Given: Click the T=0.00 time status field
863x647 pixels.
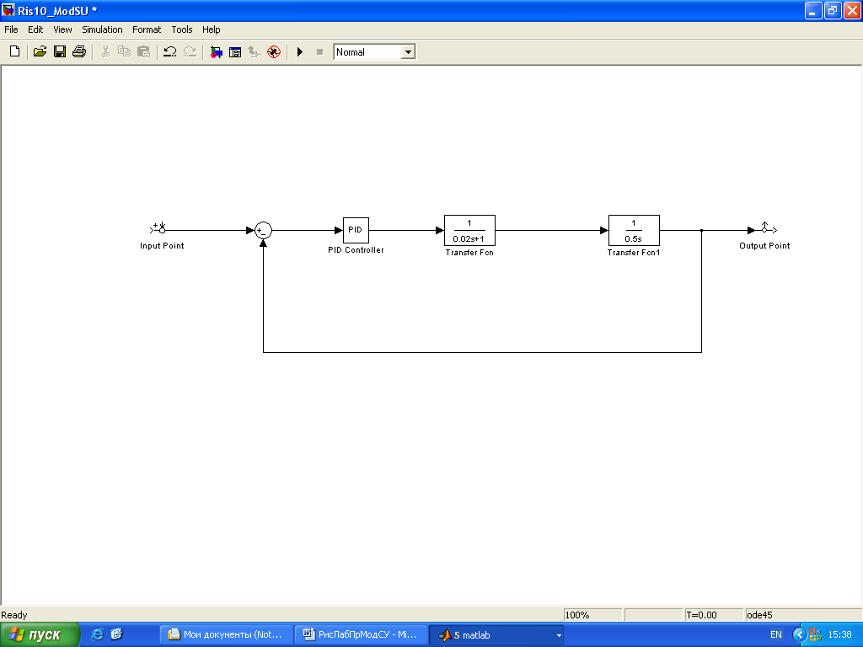Looking at the screenshot, I should pyautogui.click(x=713, y=615).
